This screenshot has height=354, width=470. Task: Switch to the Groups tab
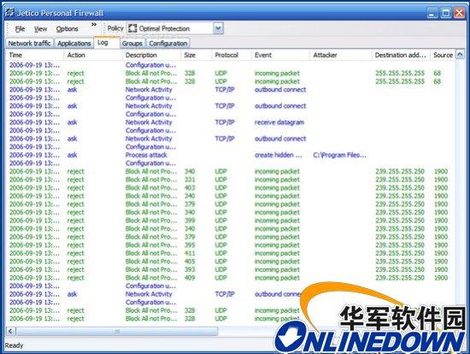point(132,44)
